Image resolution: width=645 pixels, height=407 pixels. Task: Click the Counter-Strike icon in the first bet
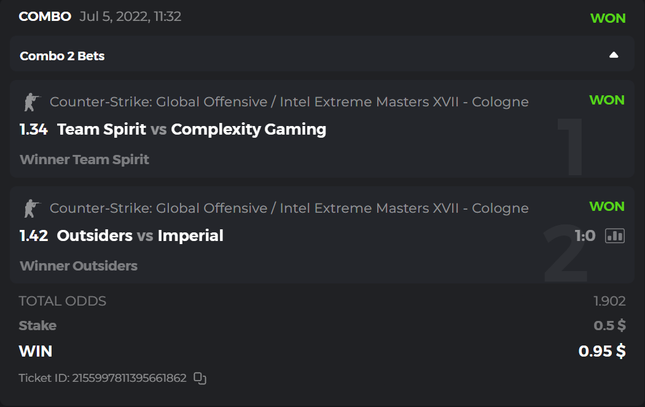[29, 102]
